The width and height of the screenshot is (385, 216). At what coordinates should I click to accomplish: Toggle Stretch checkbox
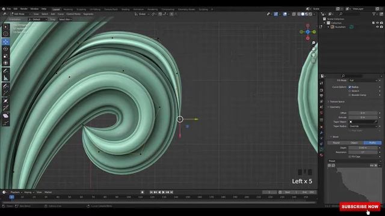[350, 91]
